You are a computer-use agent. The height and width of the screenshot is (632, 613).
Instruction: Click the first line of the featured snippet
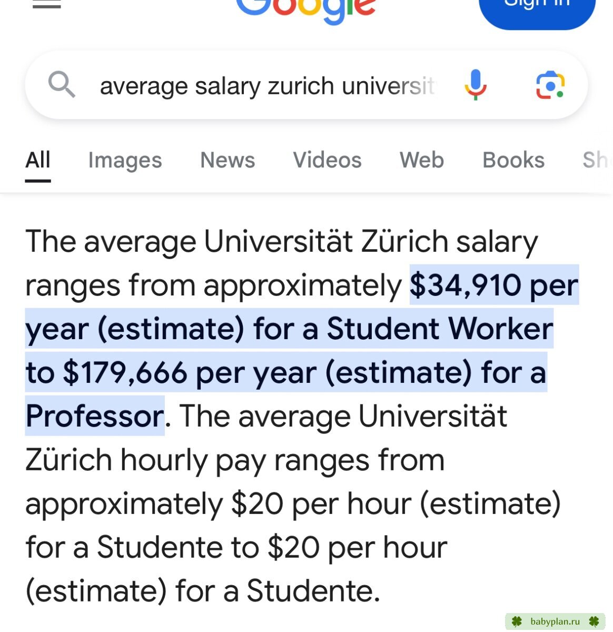(x=282, y=241)
